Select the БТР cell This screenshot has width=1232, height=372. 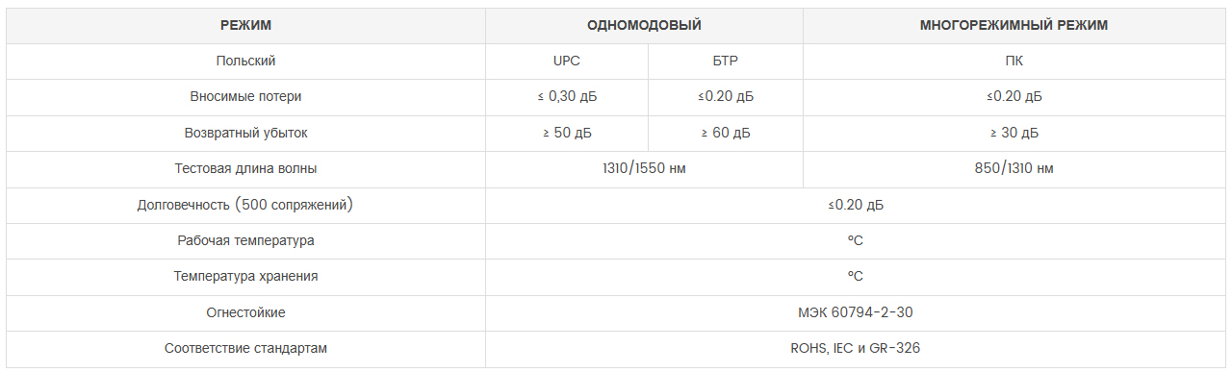tap(725, 61)
